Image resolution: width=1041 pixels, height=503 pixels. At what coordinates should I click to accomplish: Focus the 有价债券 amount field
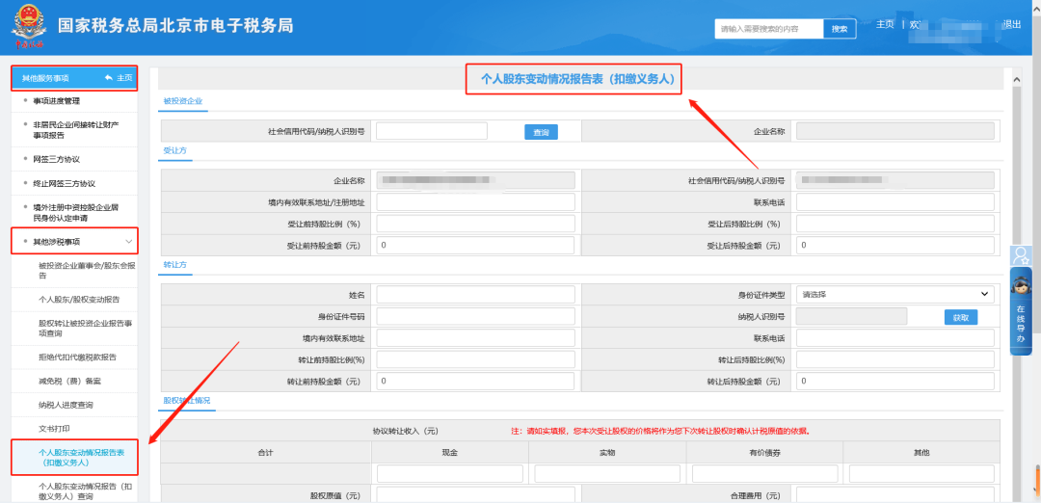click(764, 474)
